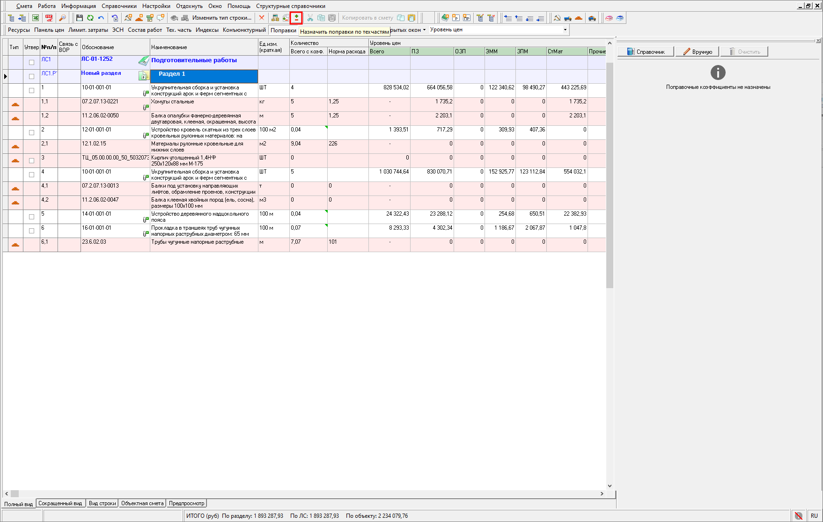The height and width of the screenshot is (522, 823).
Task: Click the Save diskette icon in toolbar
Action: tap(80, 18)
